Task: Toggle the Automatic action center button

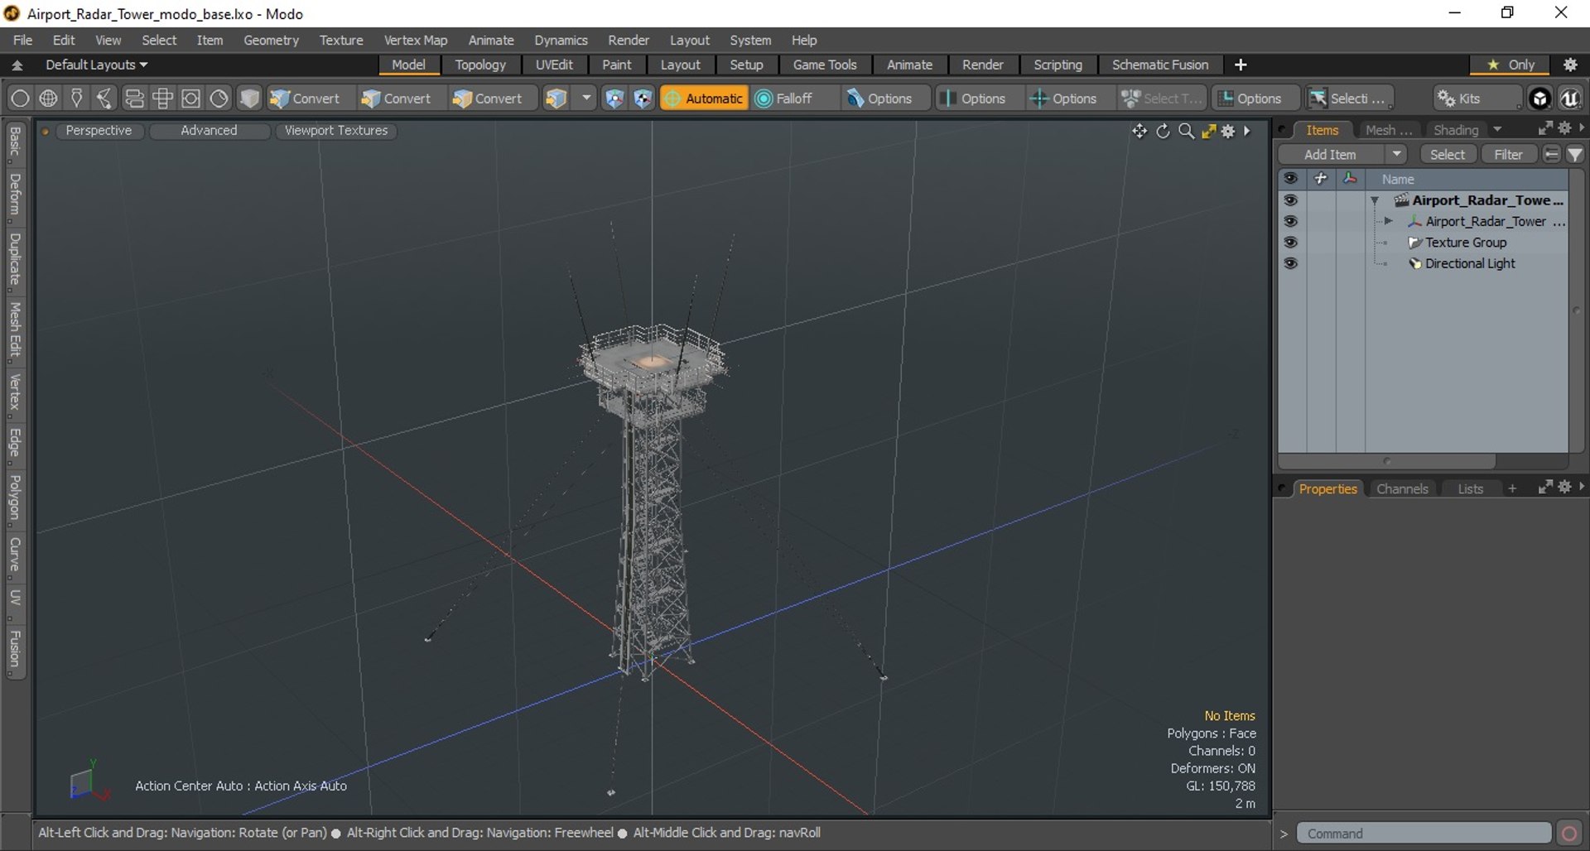Action: (x=704, y=99)
